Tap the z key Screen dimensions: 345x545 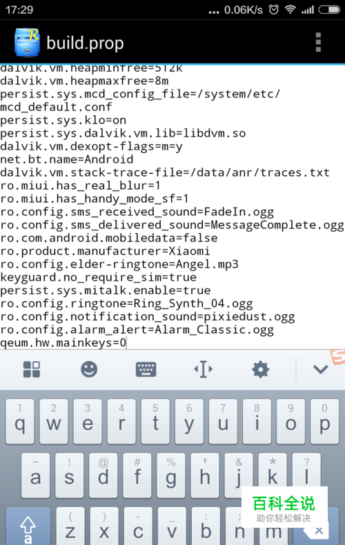pos(70,526)
